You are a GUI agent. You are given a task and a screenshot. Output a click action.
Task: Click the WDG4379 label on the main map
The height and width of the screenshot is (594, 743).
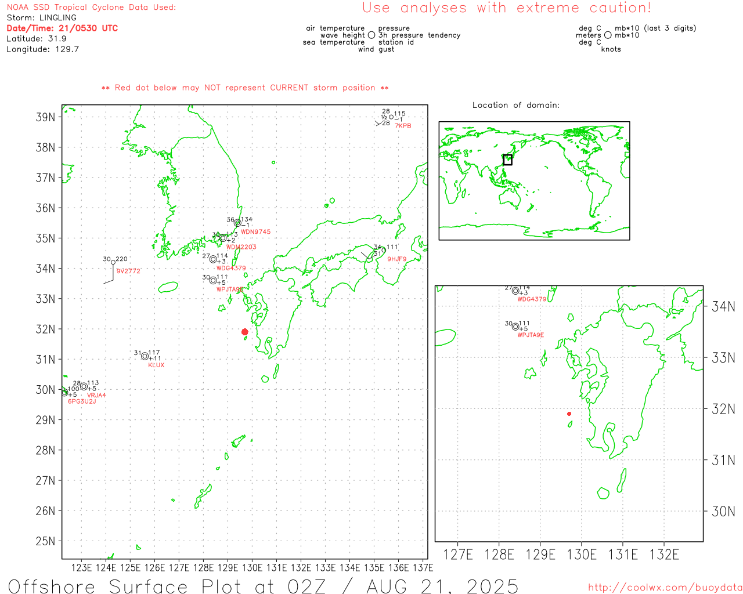tap(231, 269)
